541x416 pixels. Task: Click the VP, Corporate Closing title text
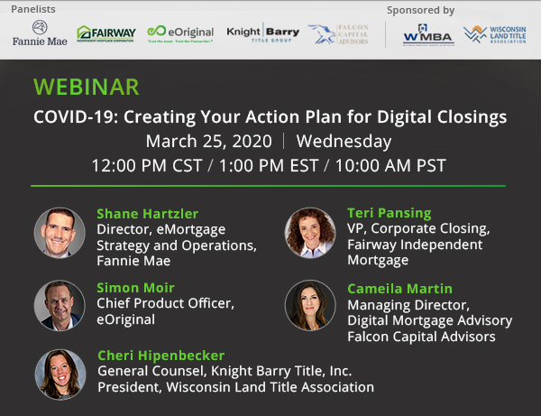[418, 228]
